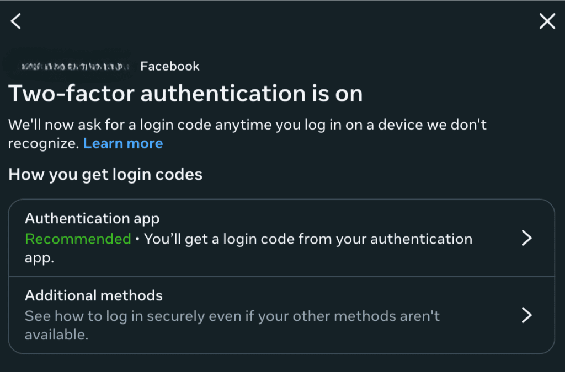Screen dimensions: 565x372
Task: Click chevron beside Additional methods
Action: click(527, 315)
